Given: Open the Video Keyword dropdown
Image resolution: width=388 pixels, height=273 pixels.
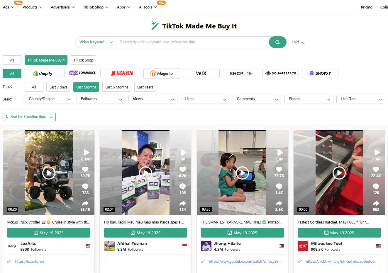Looking at the screenshot, I should 96,42.
